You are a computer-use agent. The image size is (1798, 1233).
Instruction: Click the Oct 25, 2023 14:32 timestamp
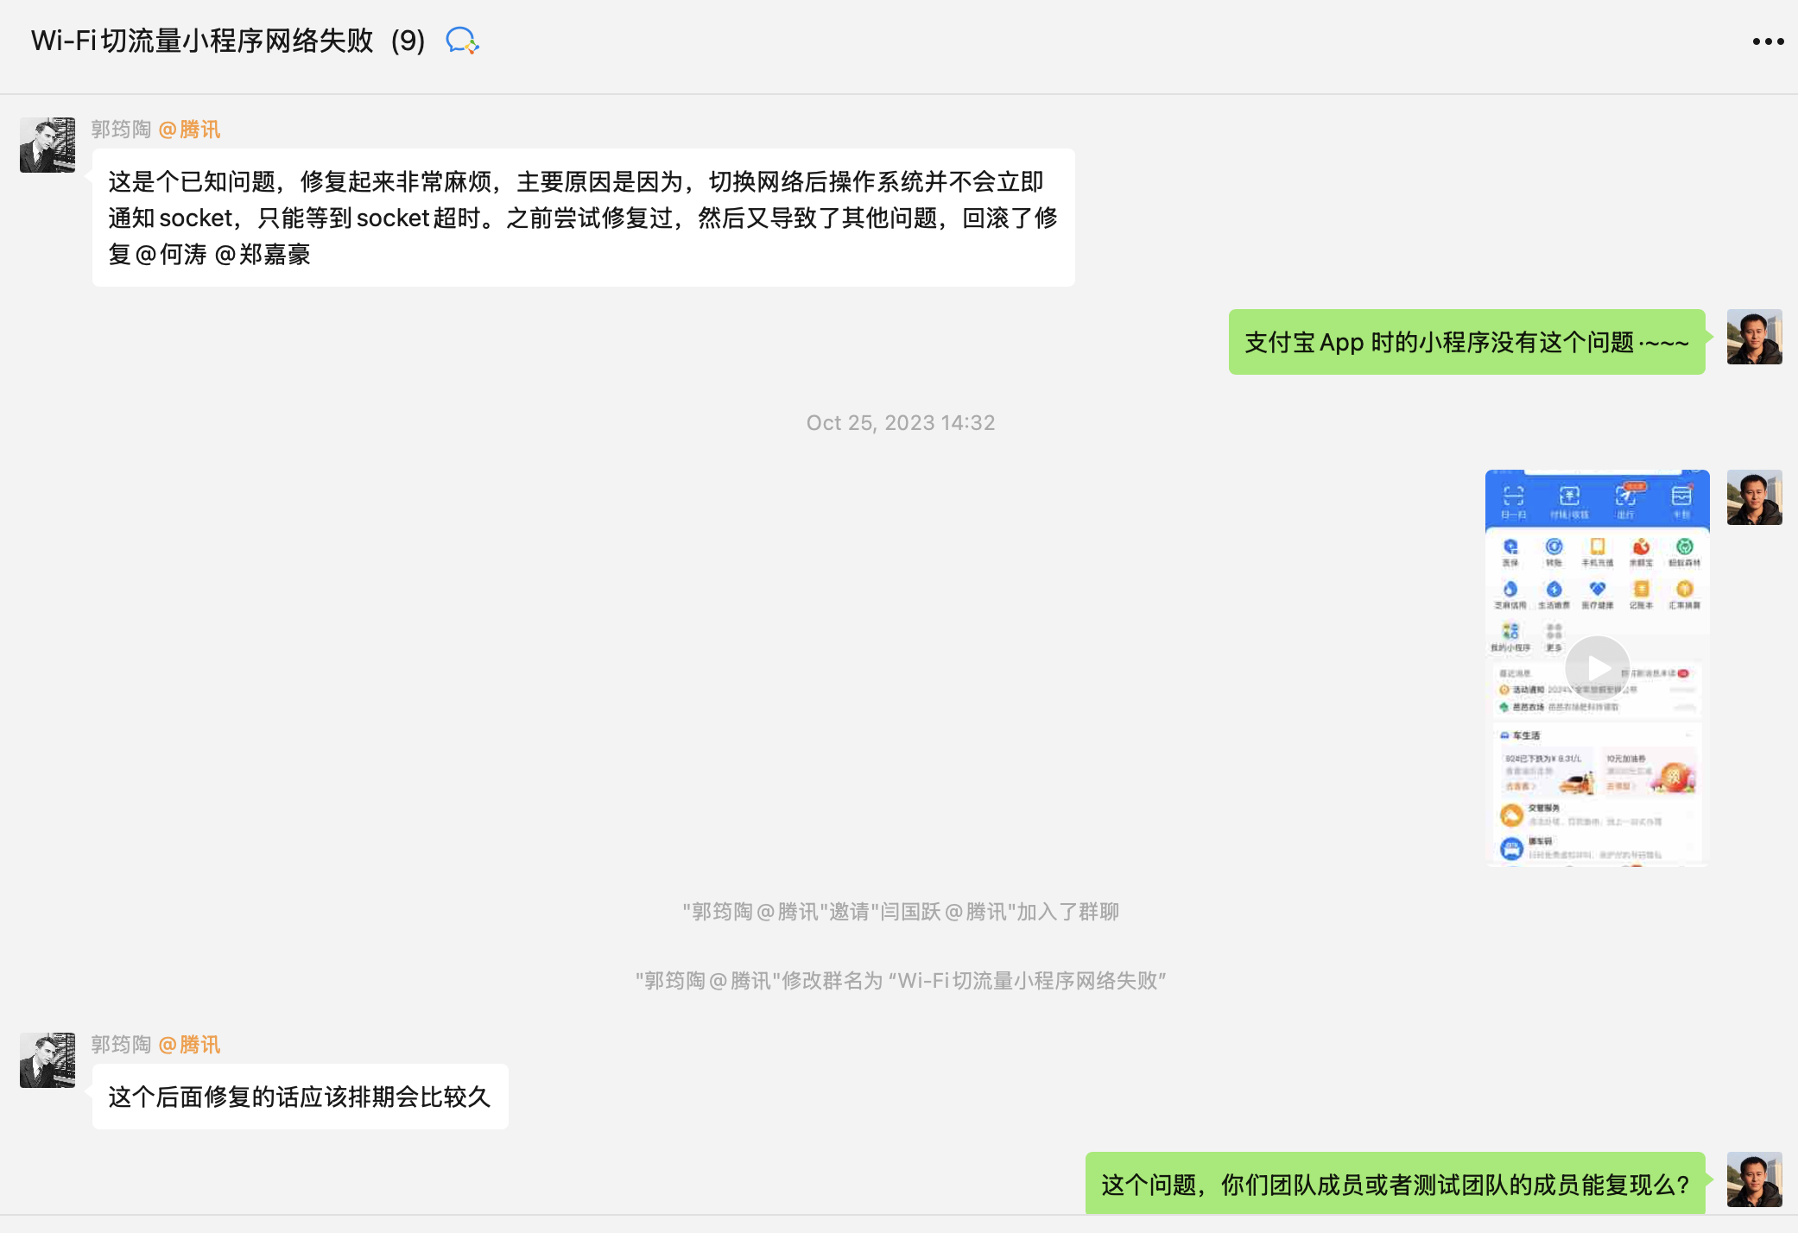(900, 422)
